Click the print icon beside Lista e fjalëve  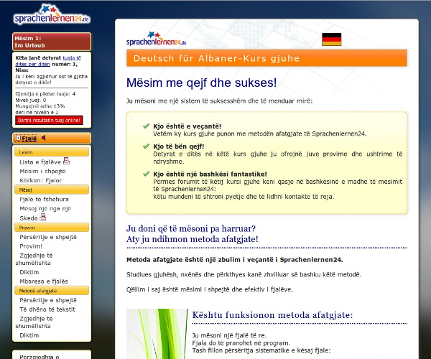pos(67,161)
